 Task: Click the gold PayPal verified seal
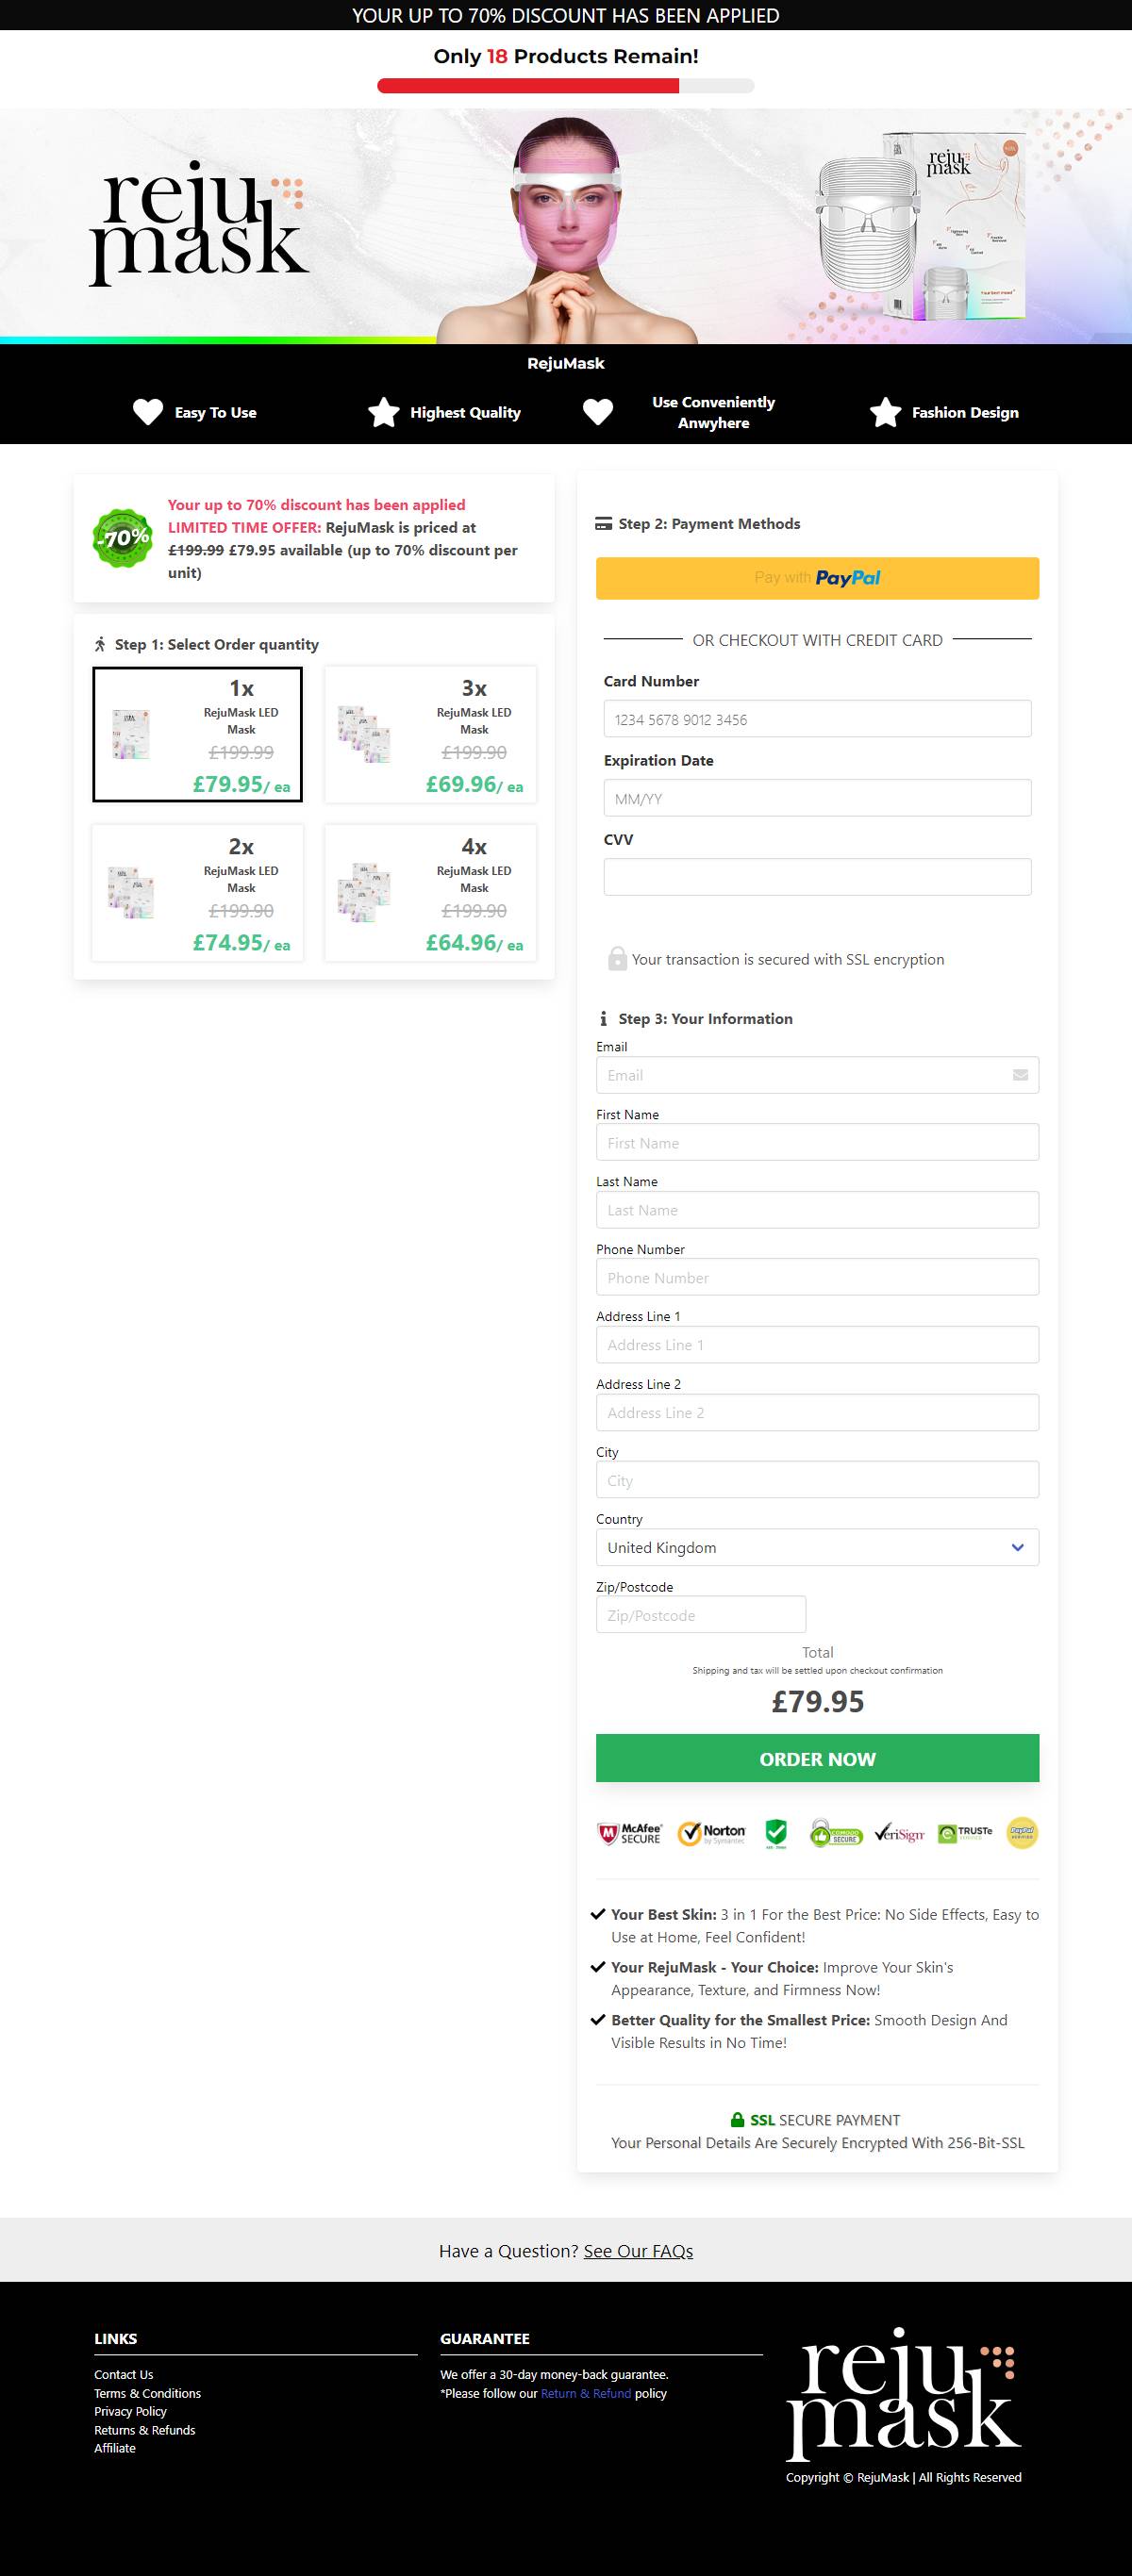point(1022,1833)
